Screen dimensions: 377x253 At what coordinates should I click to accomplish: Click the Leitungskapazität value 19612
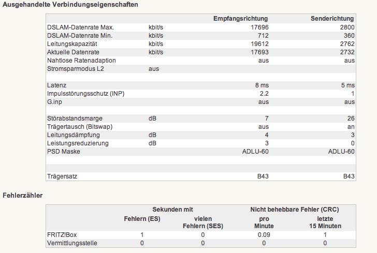(259, 44)
